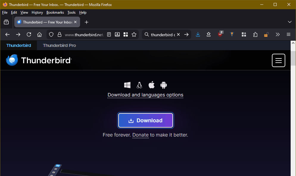This screenshot has height=176, width=296.
Task: Open uBlock Origin extension popup
Action: coord(220,34)
